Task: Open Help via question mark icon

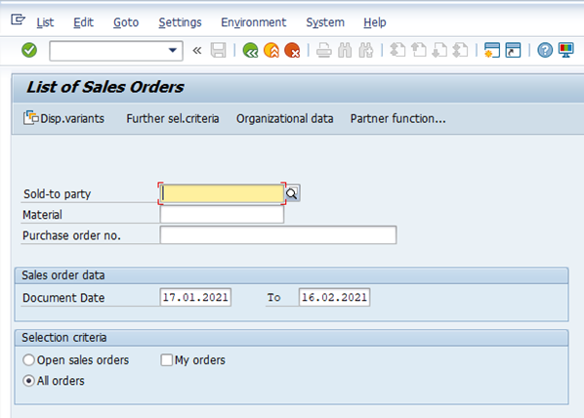Action: point(545,50)
